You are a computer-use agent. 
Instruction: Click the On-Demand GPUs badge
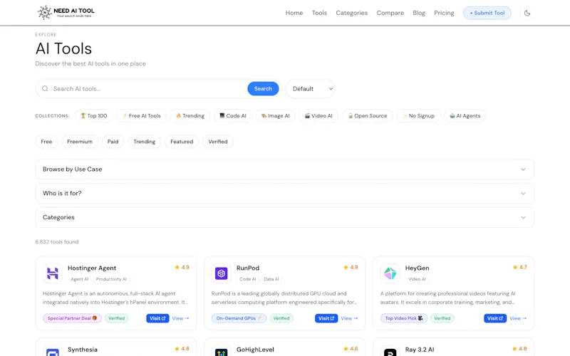239,318
